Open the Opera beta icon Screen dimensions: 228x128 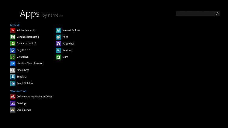pos(13,70)
